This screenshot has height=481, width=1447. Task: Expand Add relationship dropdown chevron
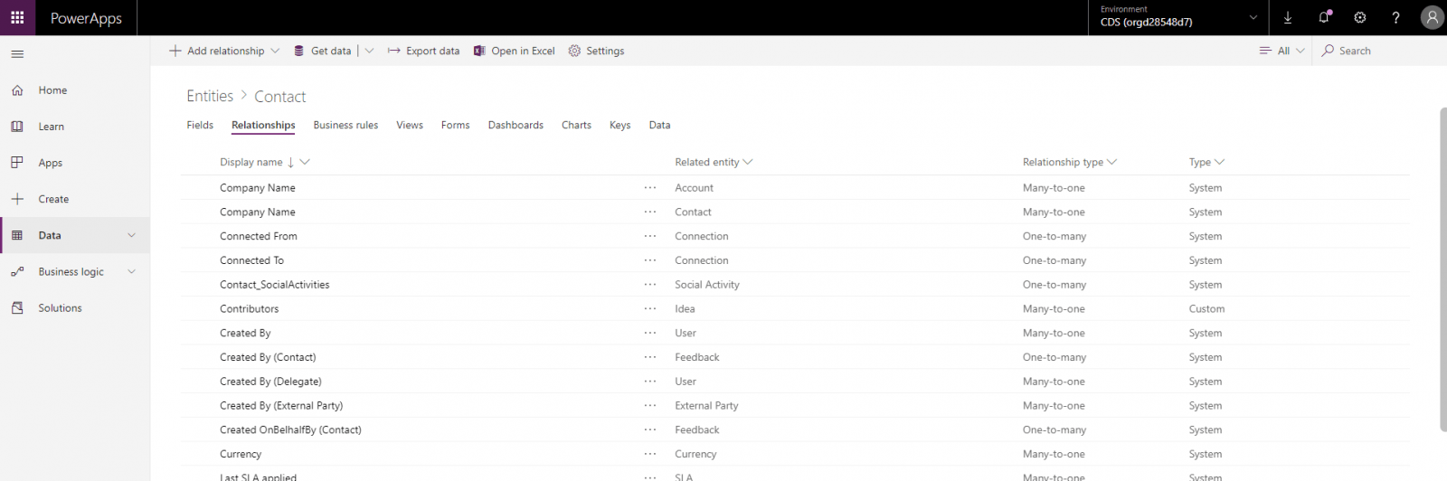275,51
